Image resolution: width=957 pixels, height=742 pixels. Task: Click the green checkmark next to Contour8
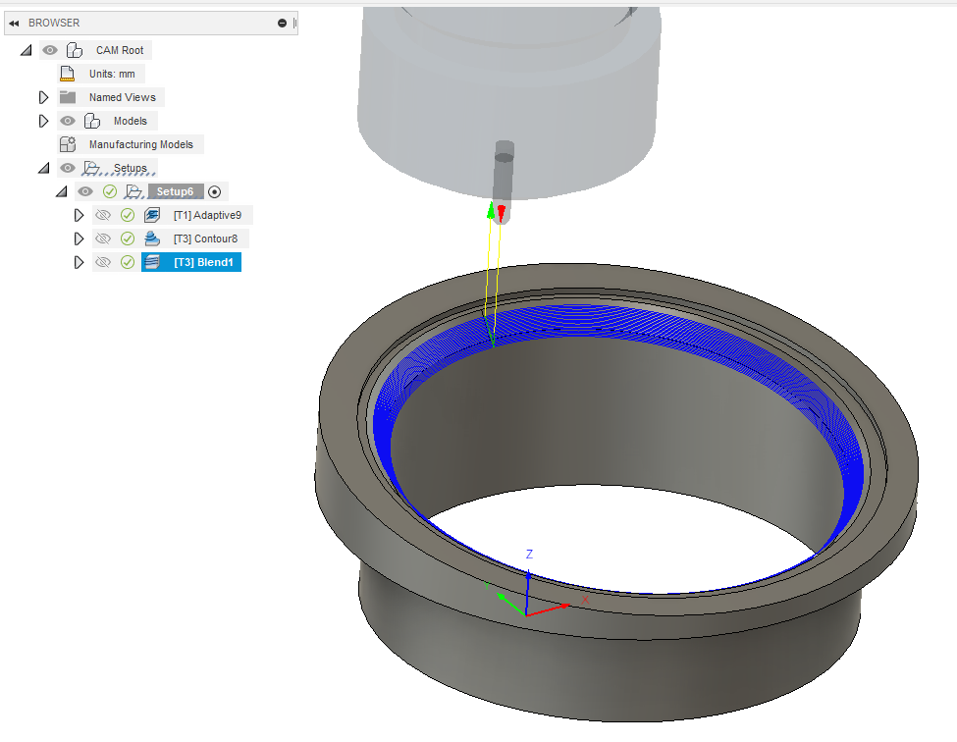128,238
